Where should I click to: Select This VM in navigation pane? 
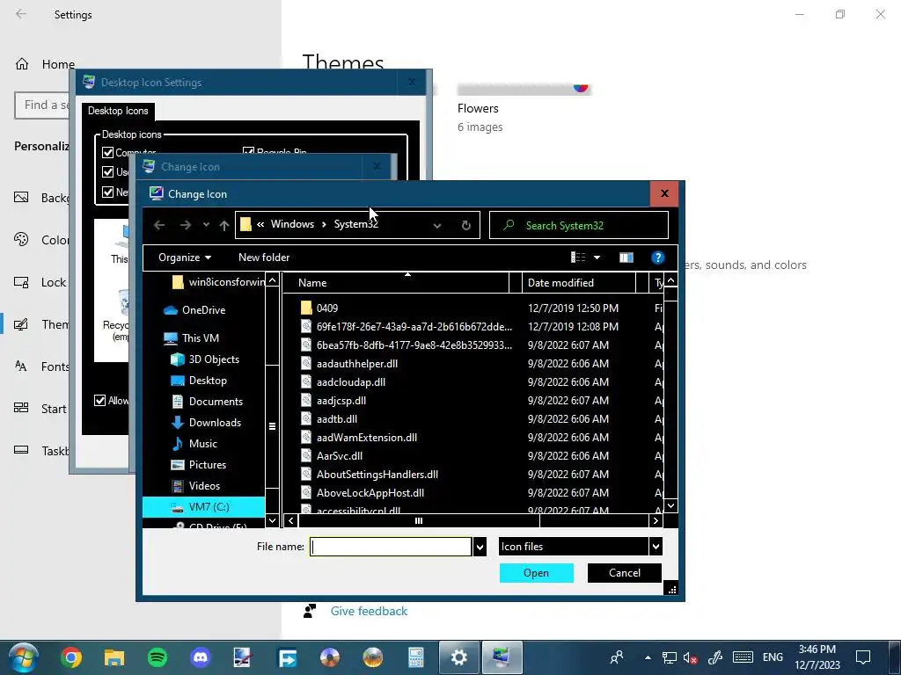click(200, 338)
